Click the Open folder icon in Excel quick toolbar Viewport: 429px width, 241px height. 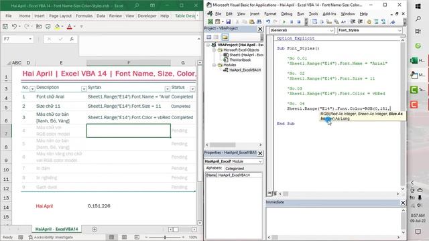[x=39, y=26]
